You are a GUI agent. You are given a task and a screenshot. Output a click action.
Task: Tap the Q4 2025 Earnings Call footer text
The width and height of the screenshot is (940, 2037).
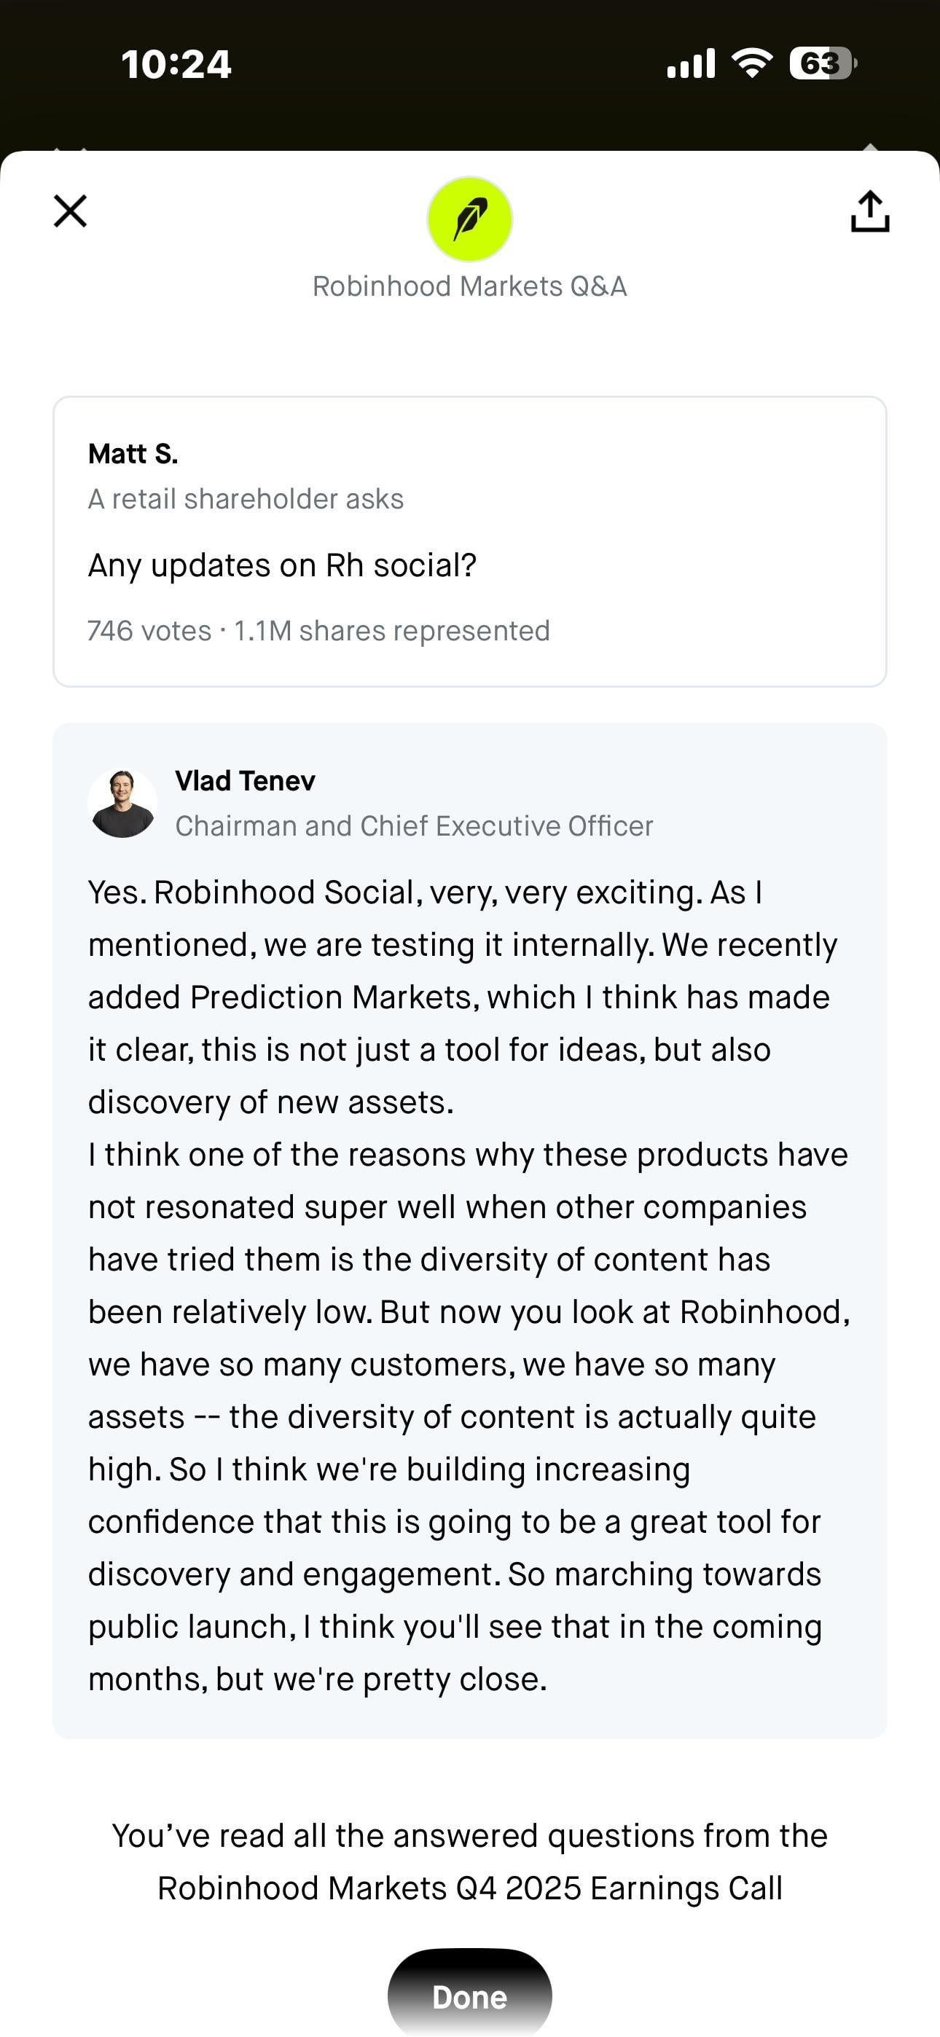point(470,1888)
